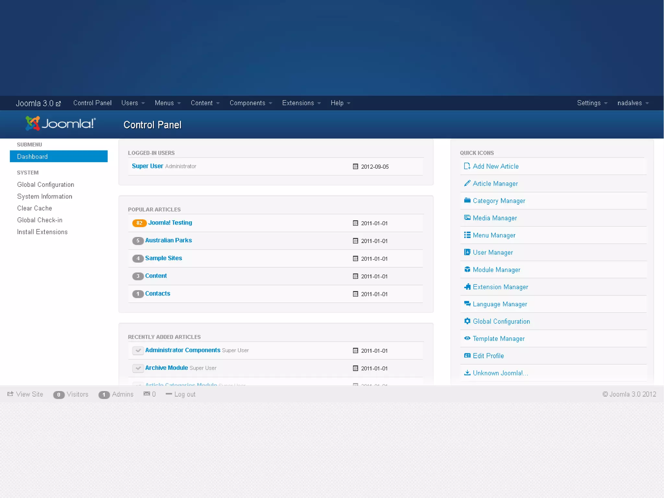Click the Menu Manager list icon
664x498 pixels.
[x=467, y=235]
